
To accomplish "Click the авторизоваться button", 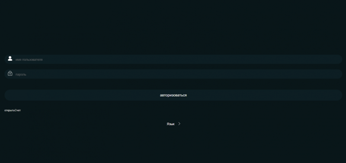I will (173, 95).
